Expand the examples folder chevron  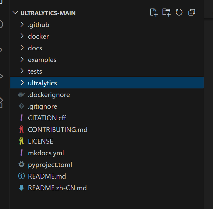pyautogui.click(x=22, y=60)
